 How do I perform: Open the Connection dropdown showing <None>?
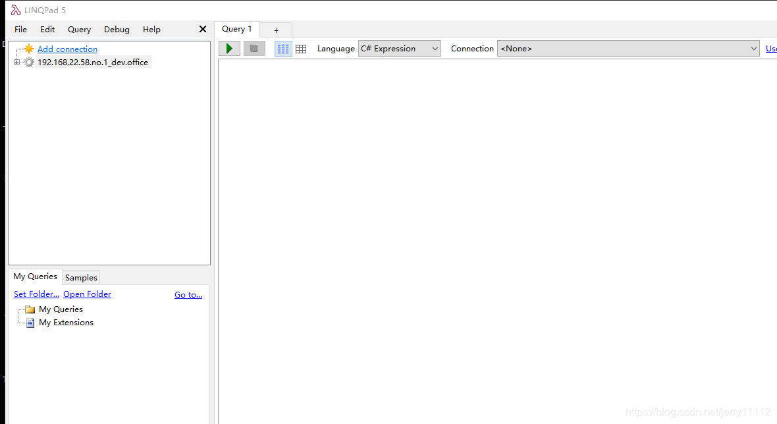628,49
